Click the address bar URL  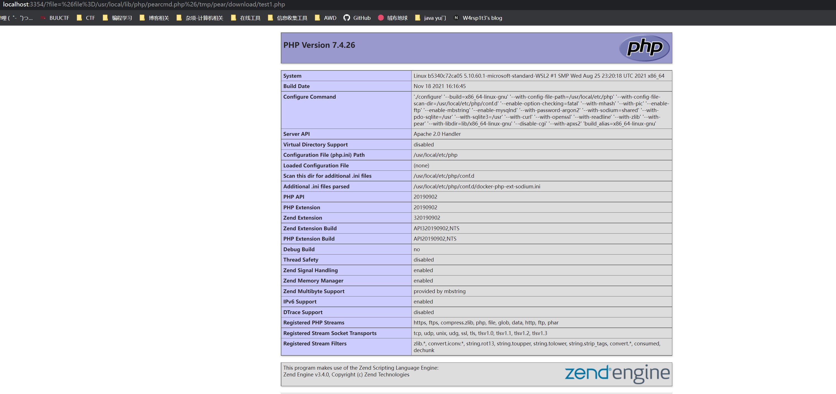click(x=144, y=4)
